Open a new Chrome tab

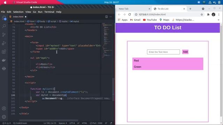[190, 9]
